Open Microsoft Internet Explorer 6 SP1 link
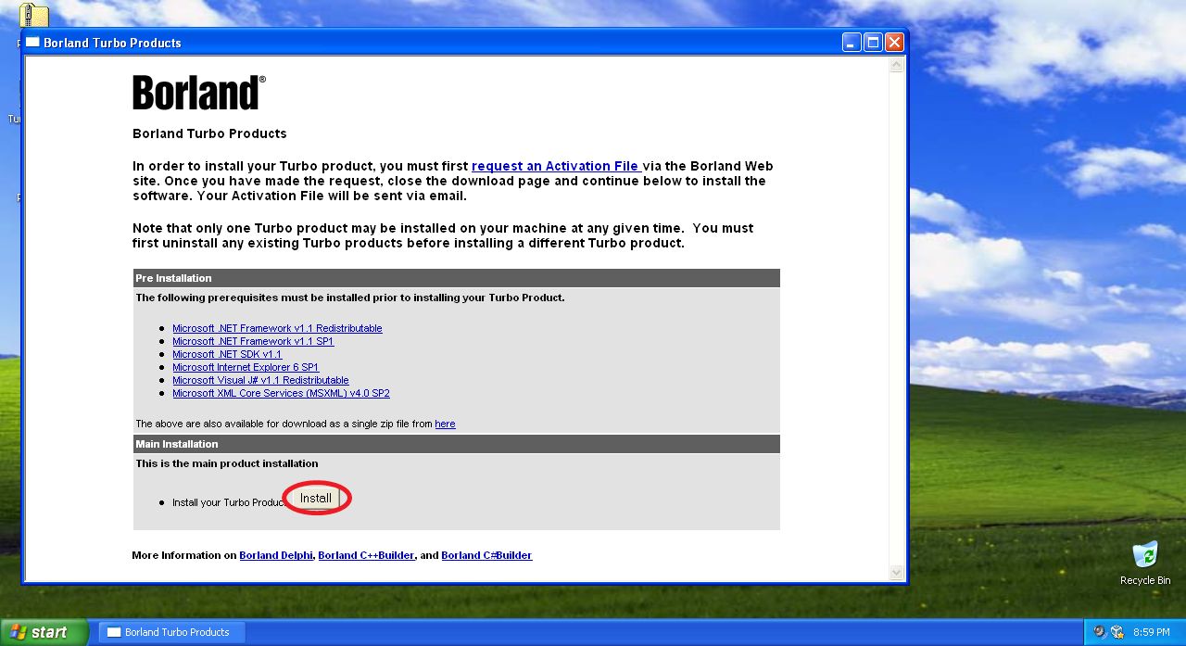 [x=246, y=367]
